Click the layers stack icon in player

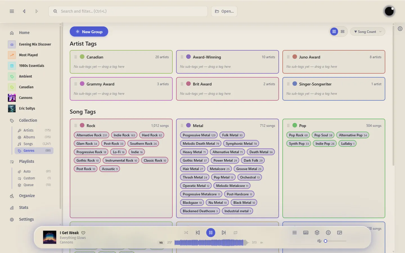[317, 232]
